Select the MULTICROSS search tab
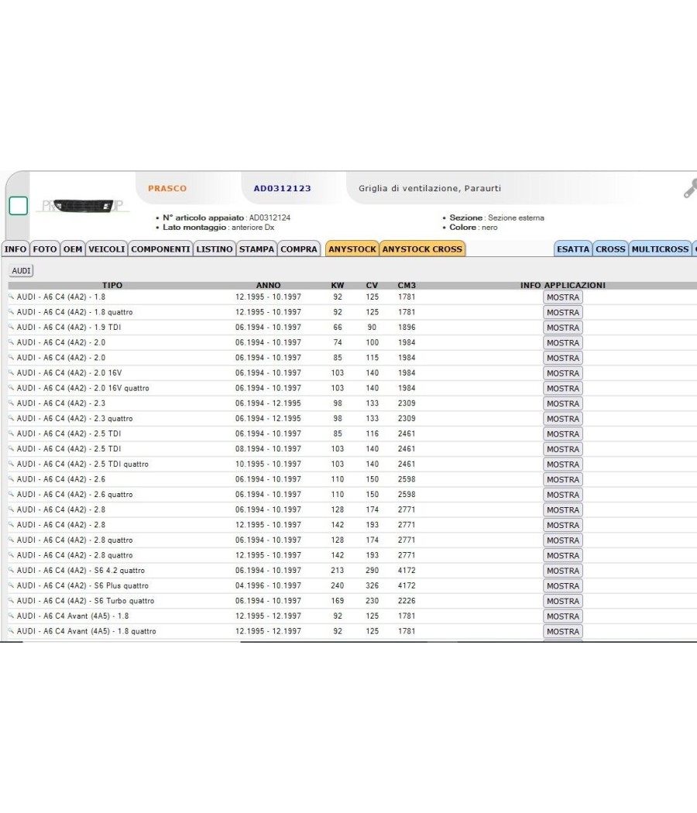The height and width of the screenshot is (813, 697). [660, 249]
